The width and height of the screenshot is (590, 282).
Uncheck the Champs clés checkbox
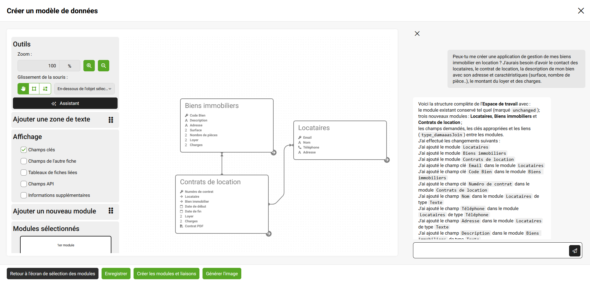[x=24, y=150]
